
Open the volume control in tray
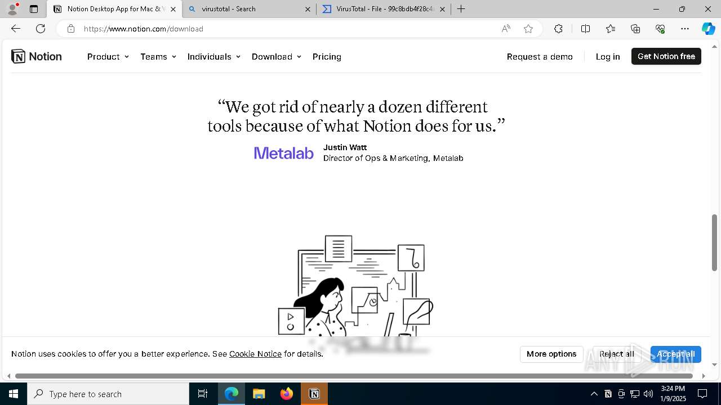pos(648,394)
